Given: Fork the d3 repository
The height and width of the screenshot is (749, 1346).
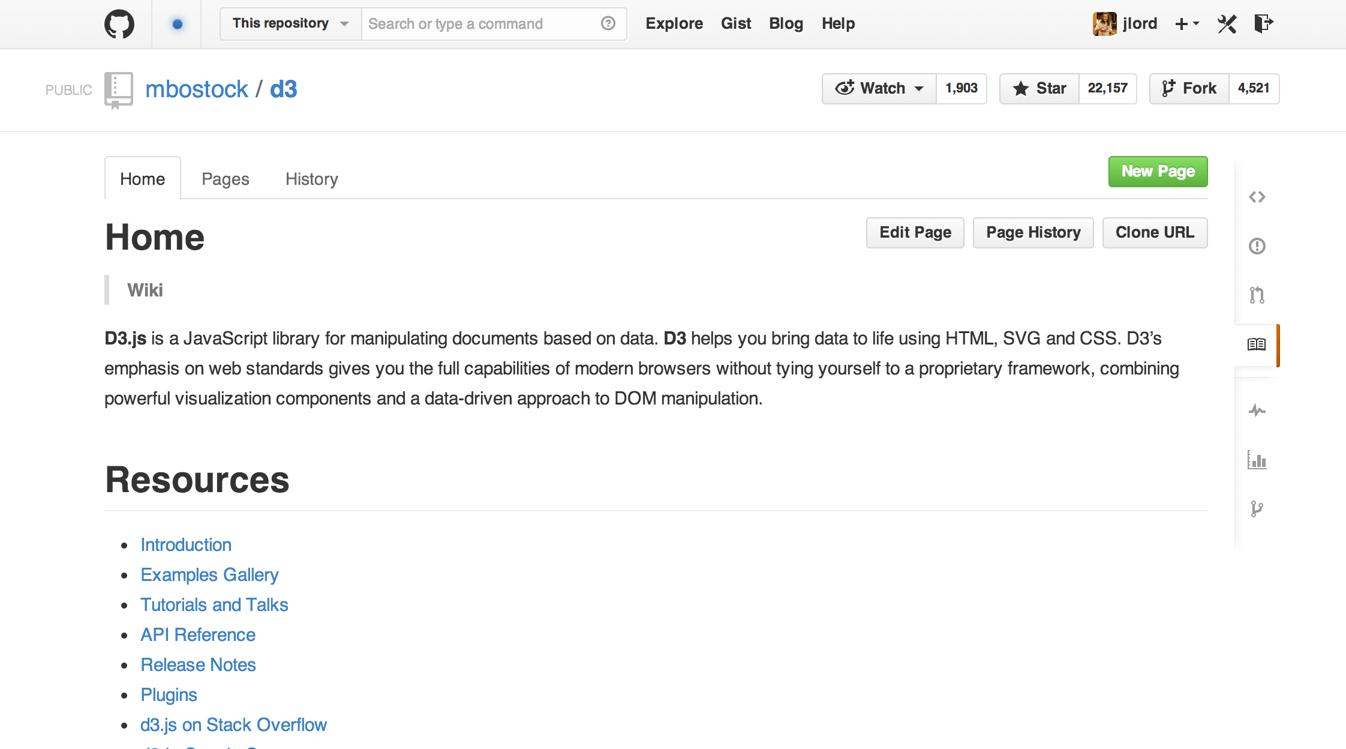Looking at the screenshot, I should (1189, 89).
